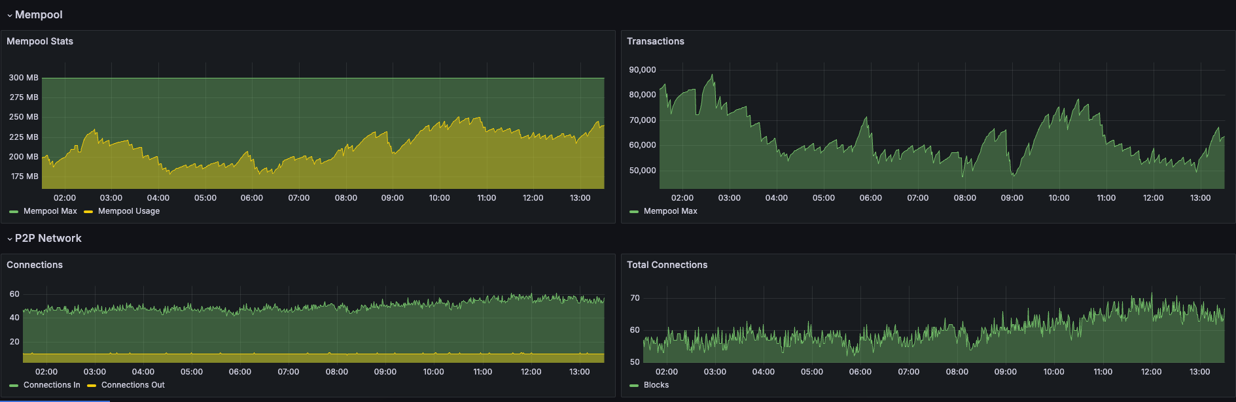
Task: Toggle Connections Out legend series
Action: (133, 385)
